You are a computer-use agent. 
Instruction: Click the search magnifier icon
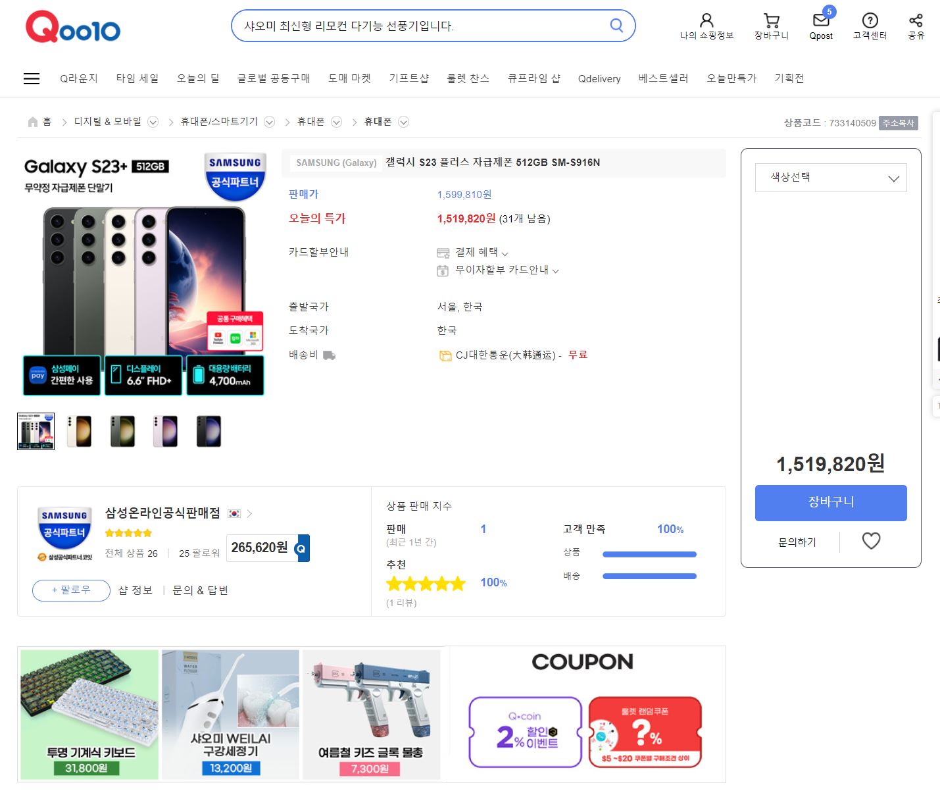coord(616,26)
